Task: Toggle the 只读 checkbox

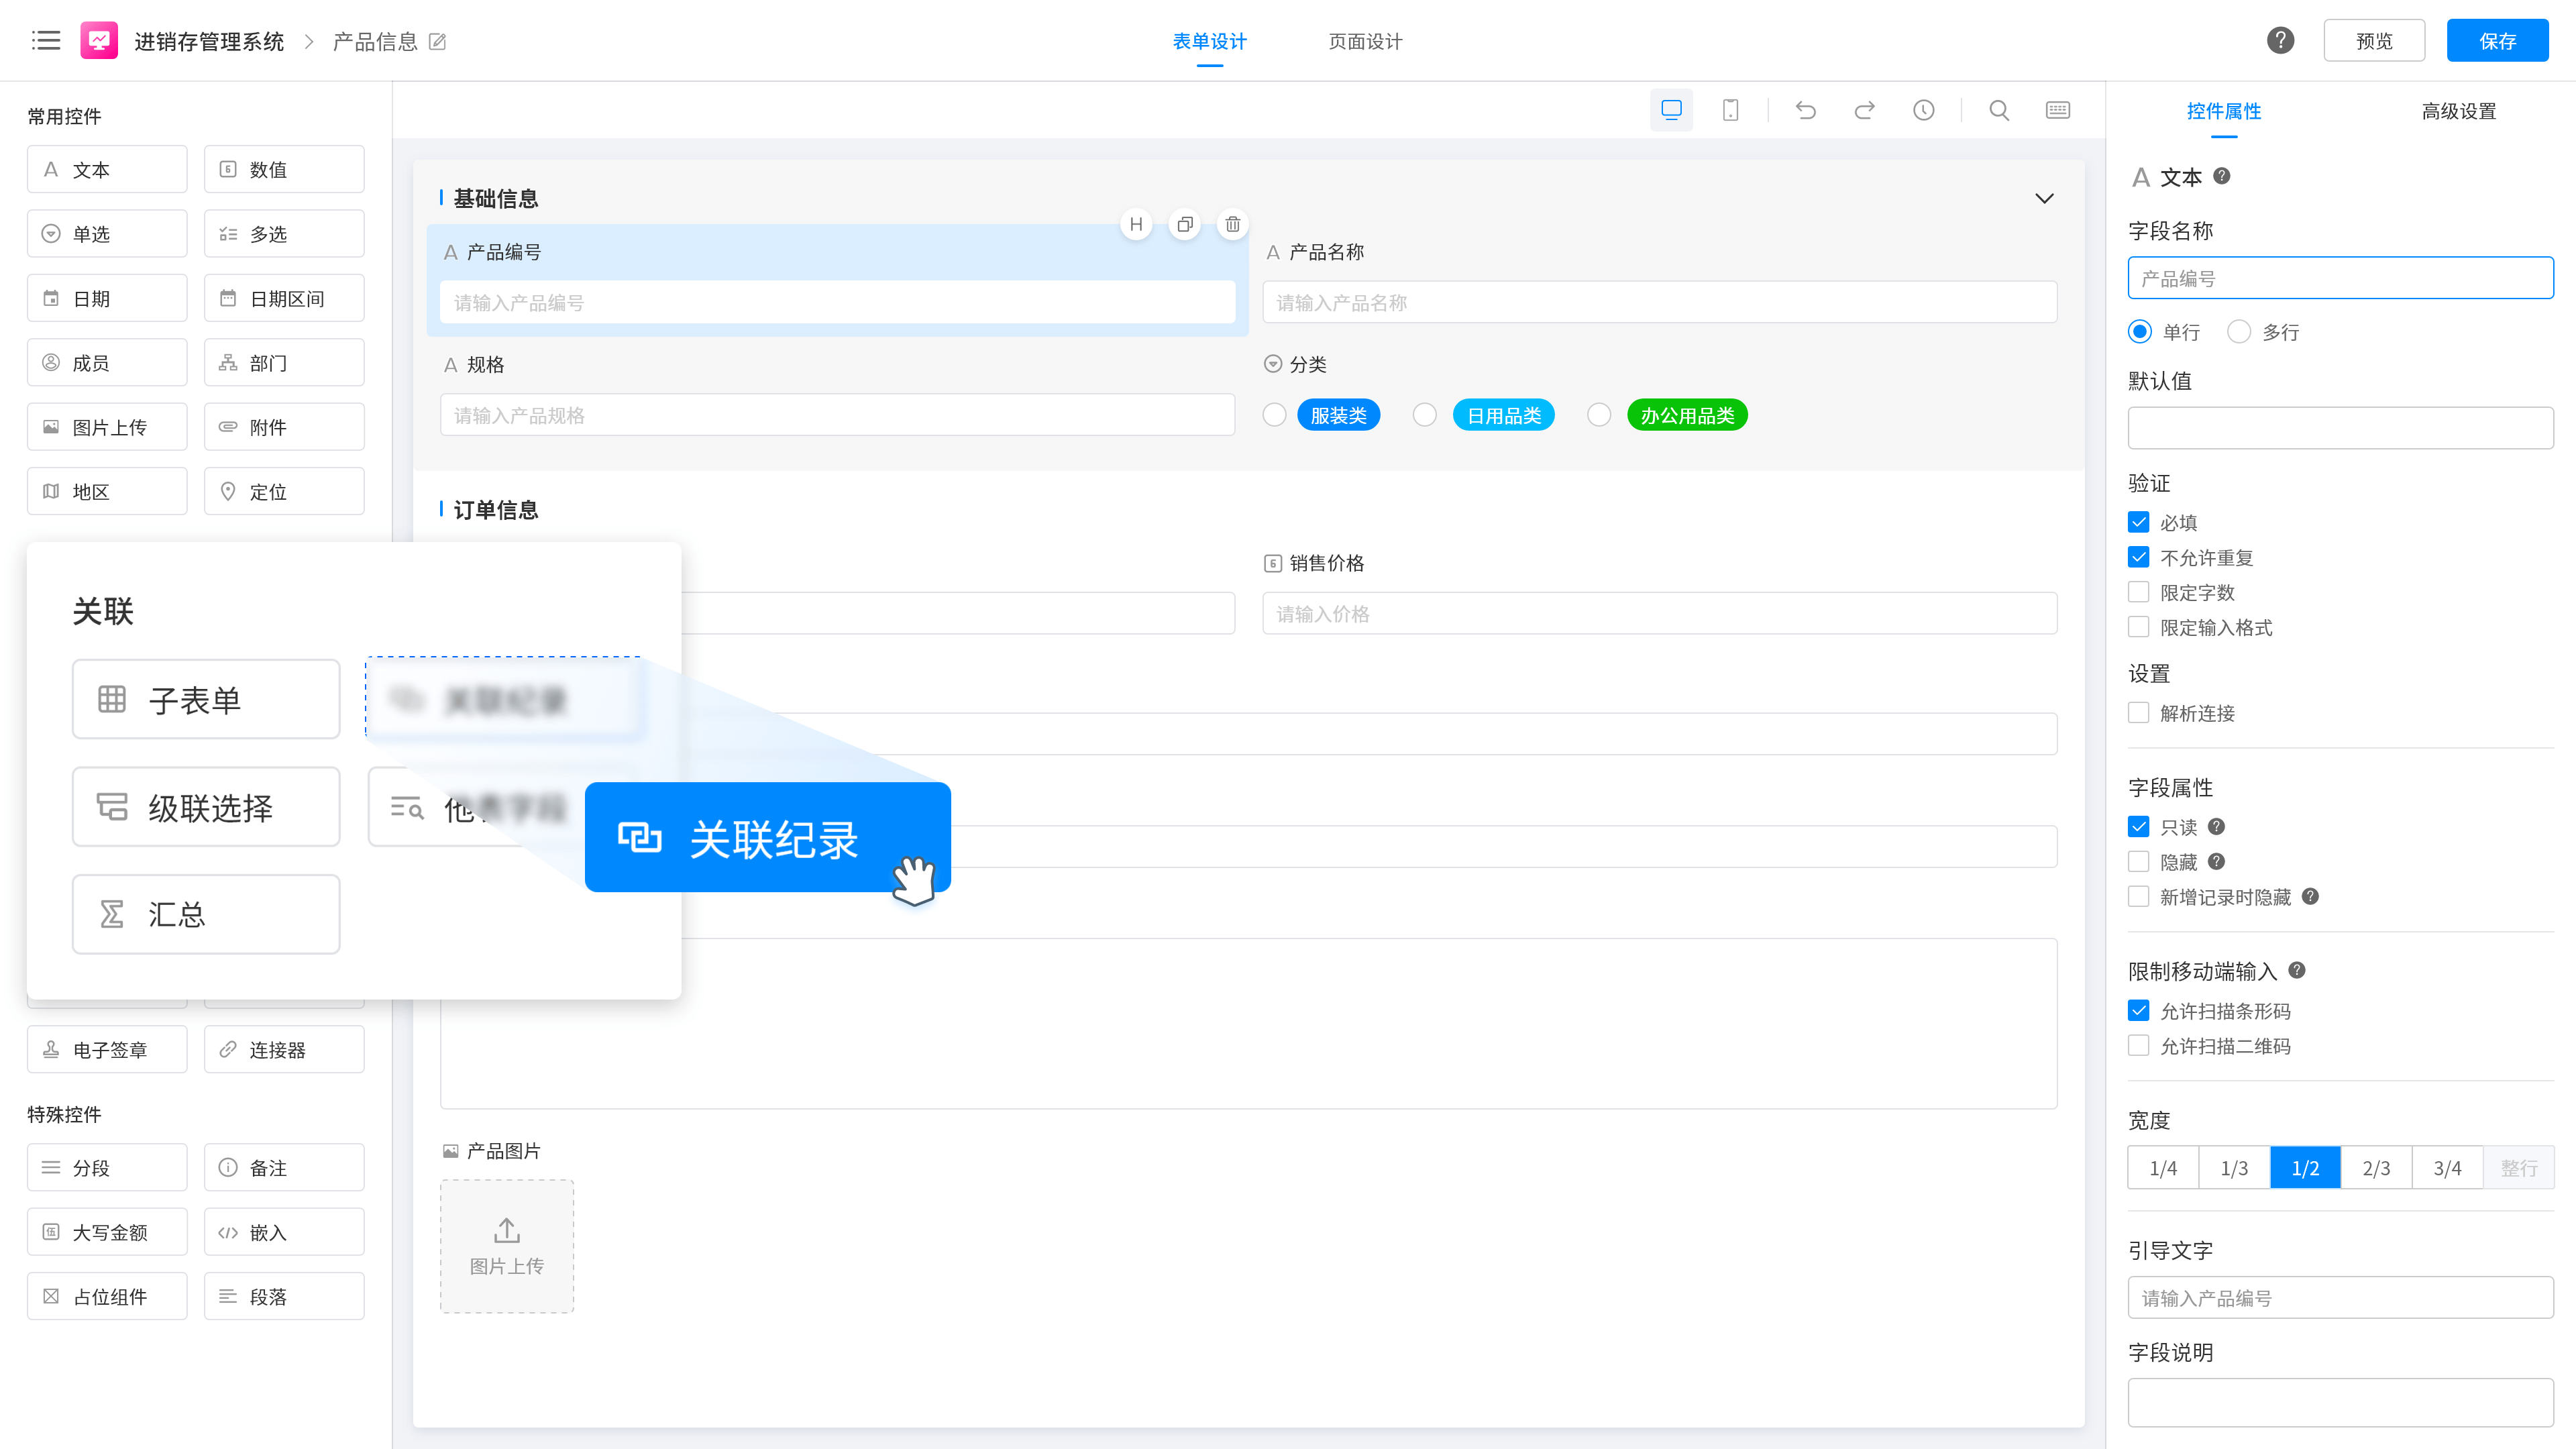Action: point(2139,826)
